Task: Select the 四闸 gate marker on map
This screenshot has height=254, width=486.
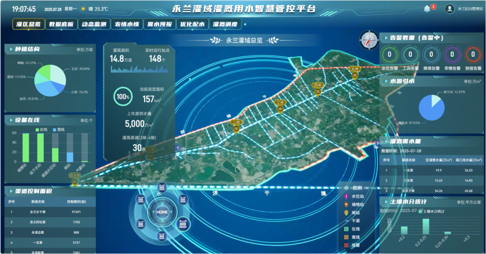Action: (x=317, y=89)
